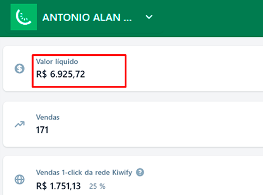Select Vendas 1-click da rede Kiwify label
The width and height of the screenshot is (263, 195).
84,172
